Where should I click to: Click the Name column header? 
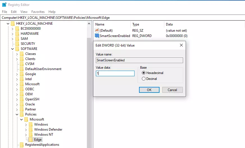tap(112, 24)
